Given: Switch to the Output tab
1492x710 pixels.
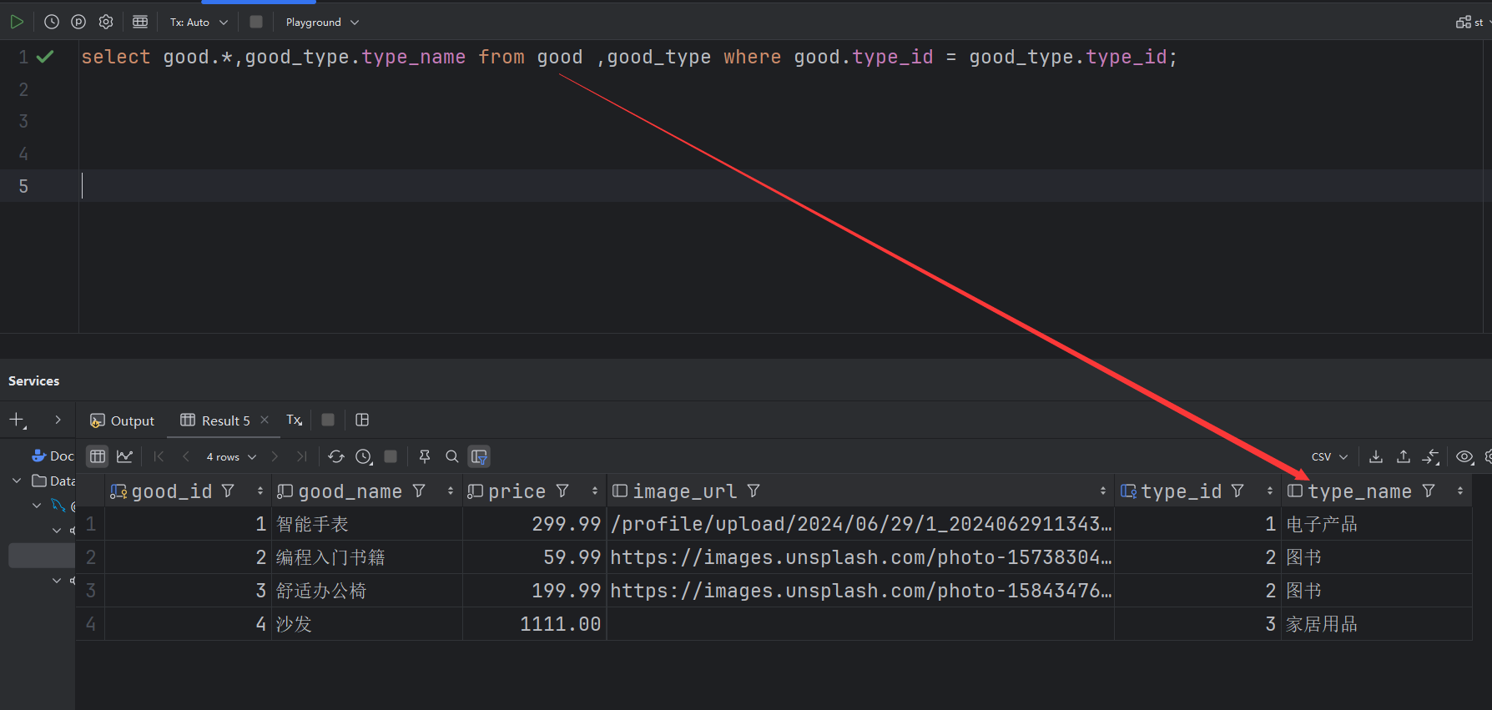Looking at the screenshot, I should coord(123,420).
